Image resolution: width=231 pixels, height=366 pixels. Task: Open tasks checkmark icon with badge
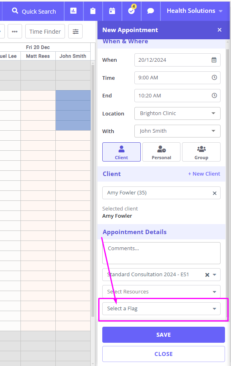[x=132, y=11]
